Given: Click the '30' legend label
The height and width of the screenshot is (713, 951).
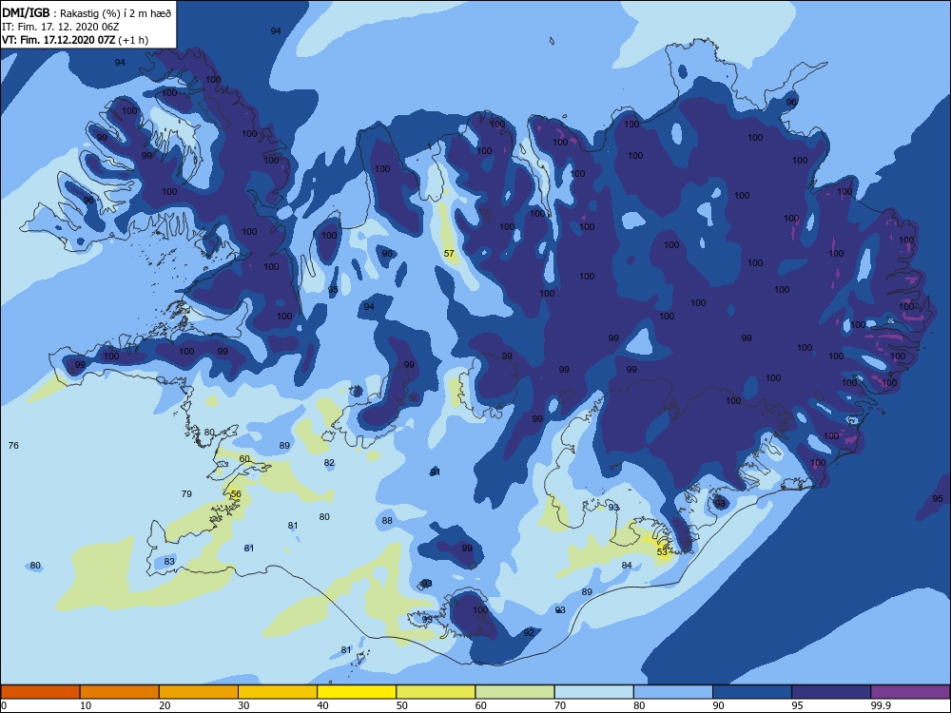Looking at the screenshot, I should (x=243, y=705).
